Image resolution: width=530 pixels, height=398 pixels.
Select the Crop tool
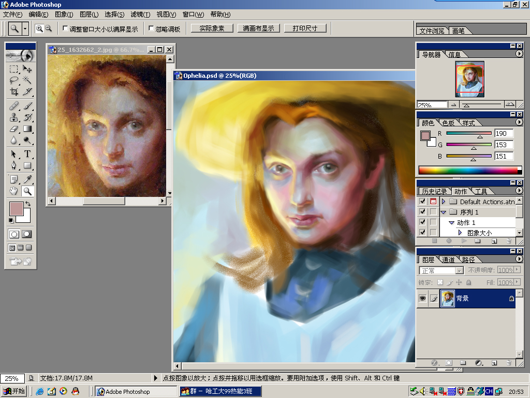(x=14, y=91)
